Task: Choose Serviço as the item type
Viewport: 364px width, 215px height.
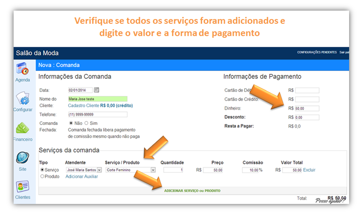Action: (42, 170)
